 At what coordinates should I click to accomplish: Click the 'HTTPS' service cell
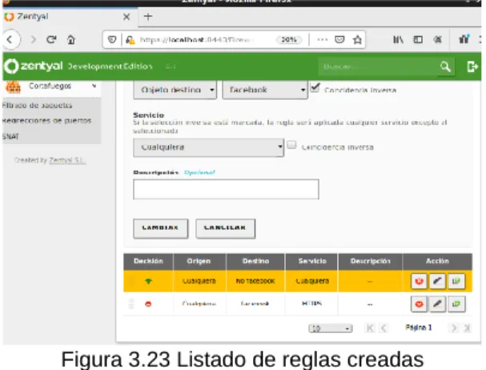311,304
